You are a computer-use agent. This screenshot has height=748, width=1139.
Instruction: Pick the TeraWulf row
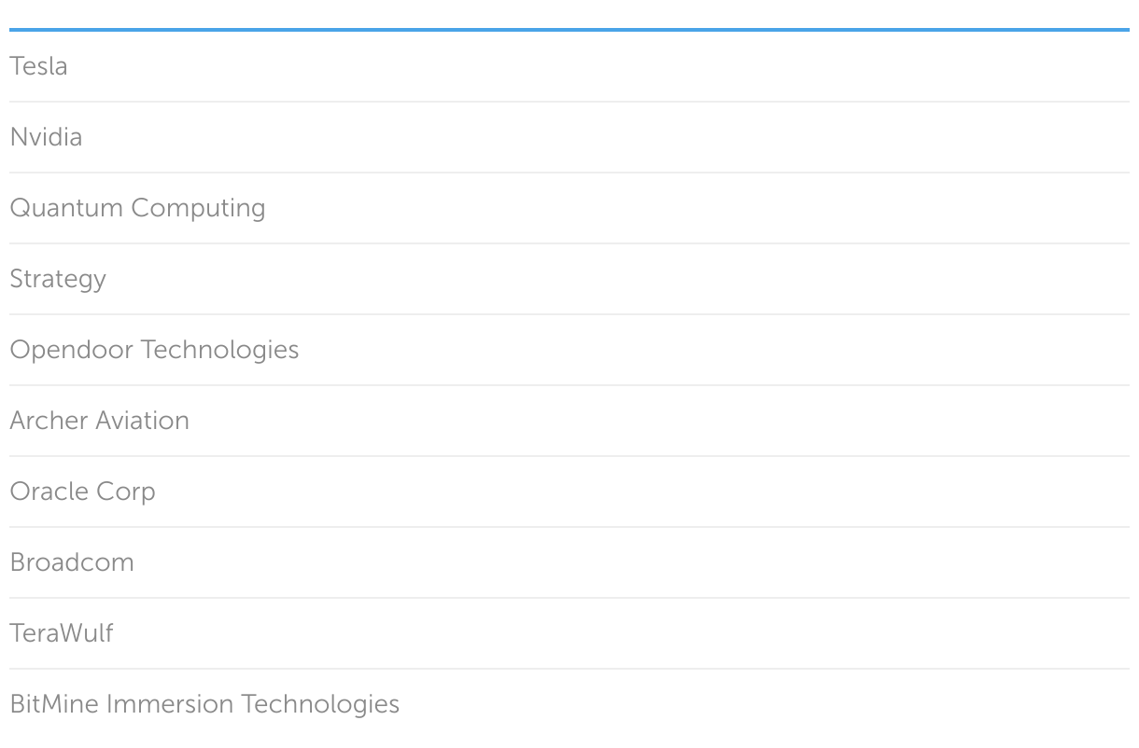pyautogui.click(x=62, y=633)
